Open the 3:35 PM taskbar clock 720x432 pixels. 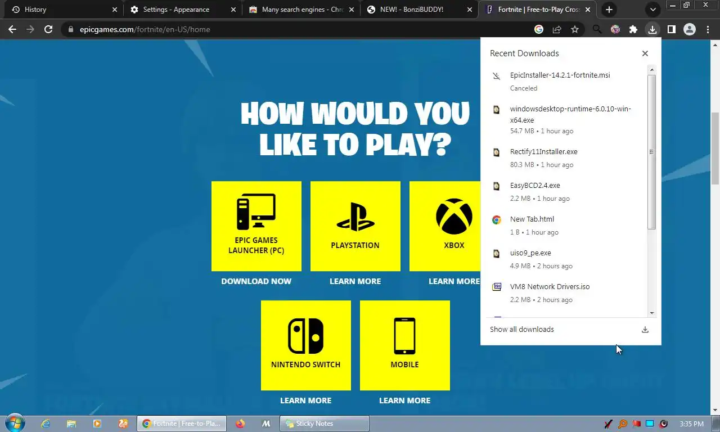point(691,424)
